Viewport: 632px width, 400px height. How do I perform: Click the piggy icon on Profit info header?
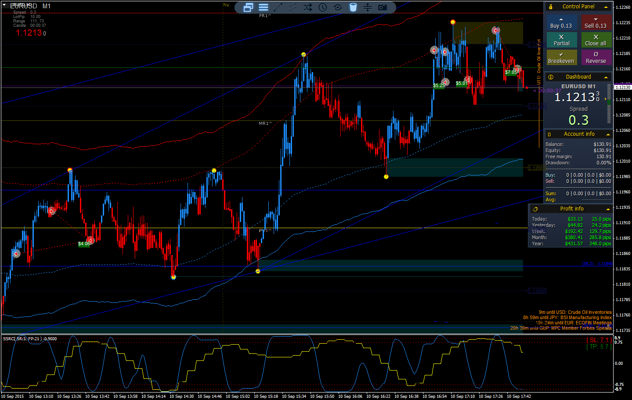536,209
